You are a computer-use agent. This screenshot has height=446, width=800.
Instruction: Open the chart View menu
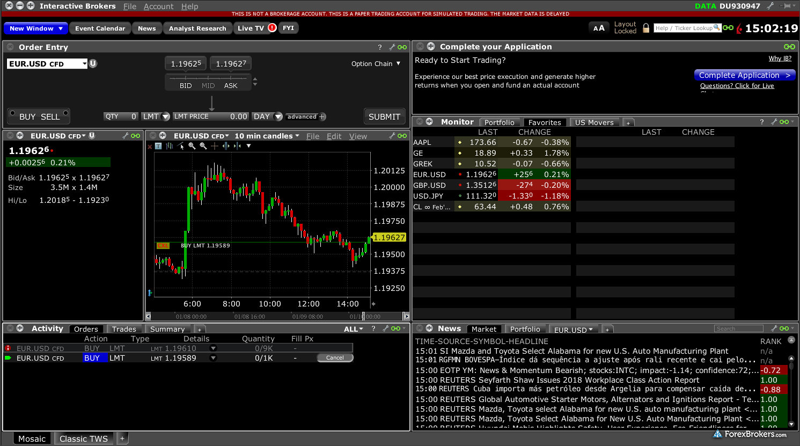pyautogui.click(x=358, y=136)
